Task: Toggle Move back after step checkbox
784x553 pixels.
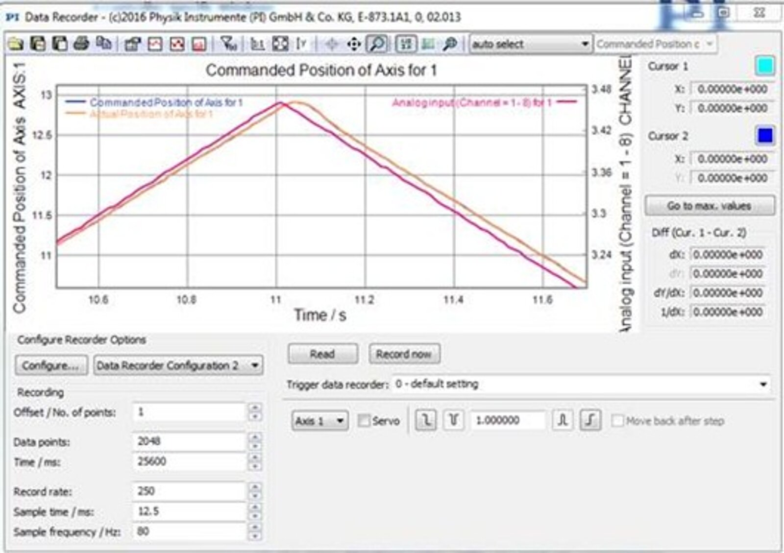Action: 617,421
